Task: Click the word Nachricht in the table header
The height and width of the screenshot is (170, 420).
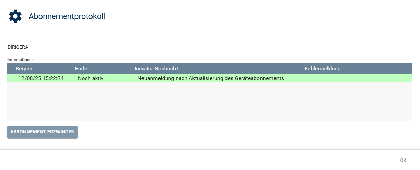Action: [x=166, y=69]
